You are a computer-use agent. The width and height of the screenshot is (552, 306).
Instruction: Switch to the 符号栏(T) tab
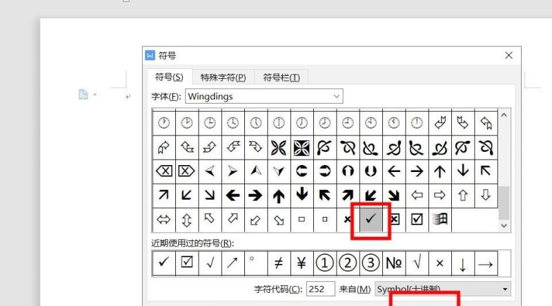[x=282, y=77]
